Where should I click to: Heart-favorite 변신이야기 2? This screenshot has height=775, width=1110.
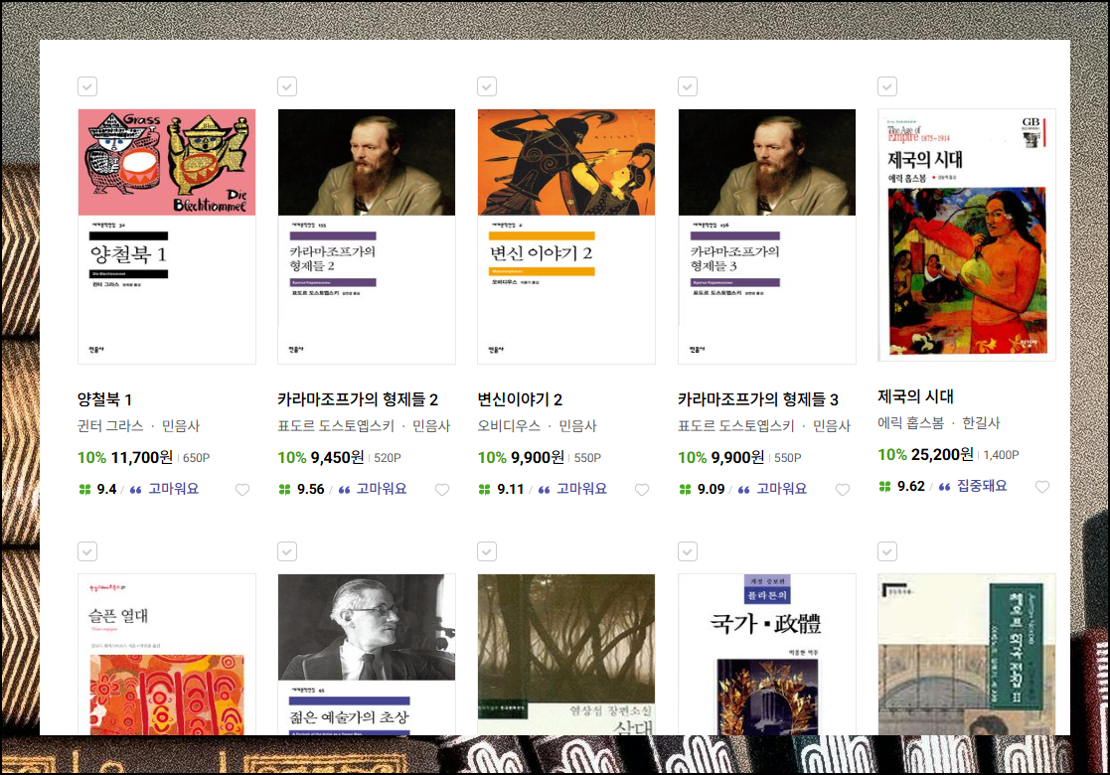pos(641,490)
